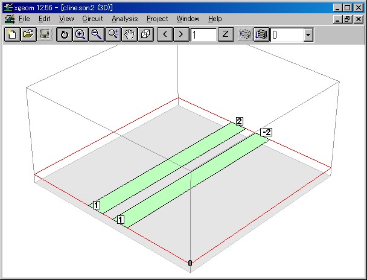The height and width of the screenshot is (280, 367).
Task: Click the Z button in toolbar
Action: (x=226, y=34)
